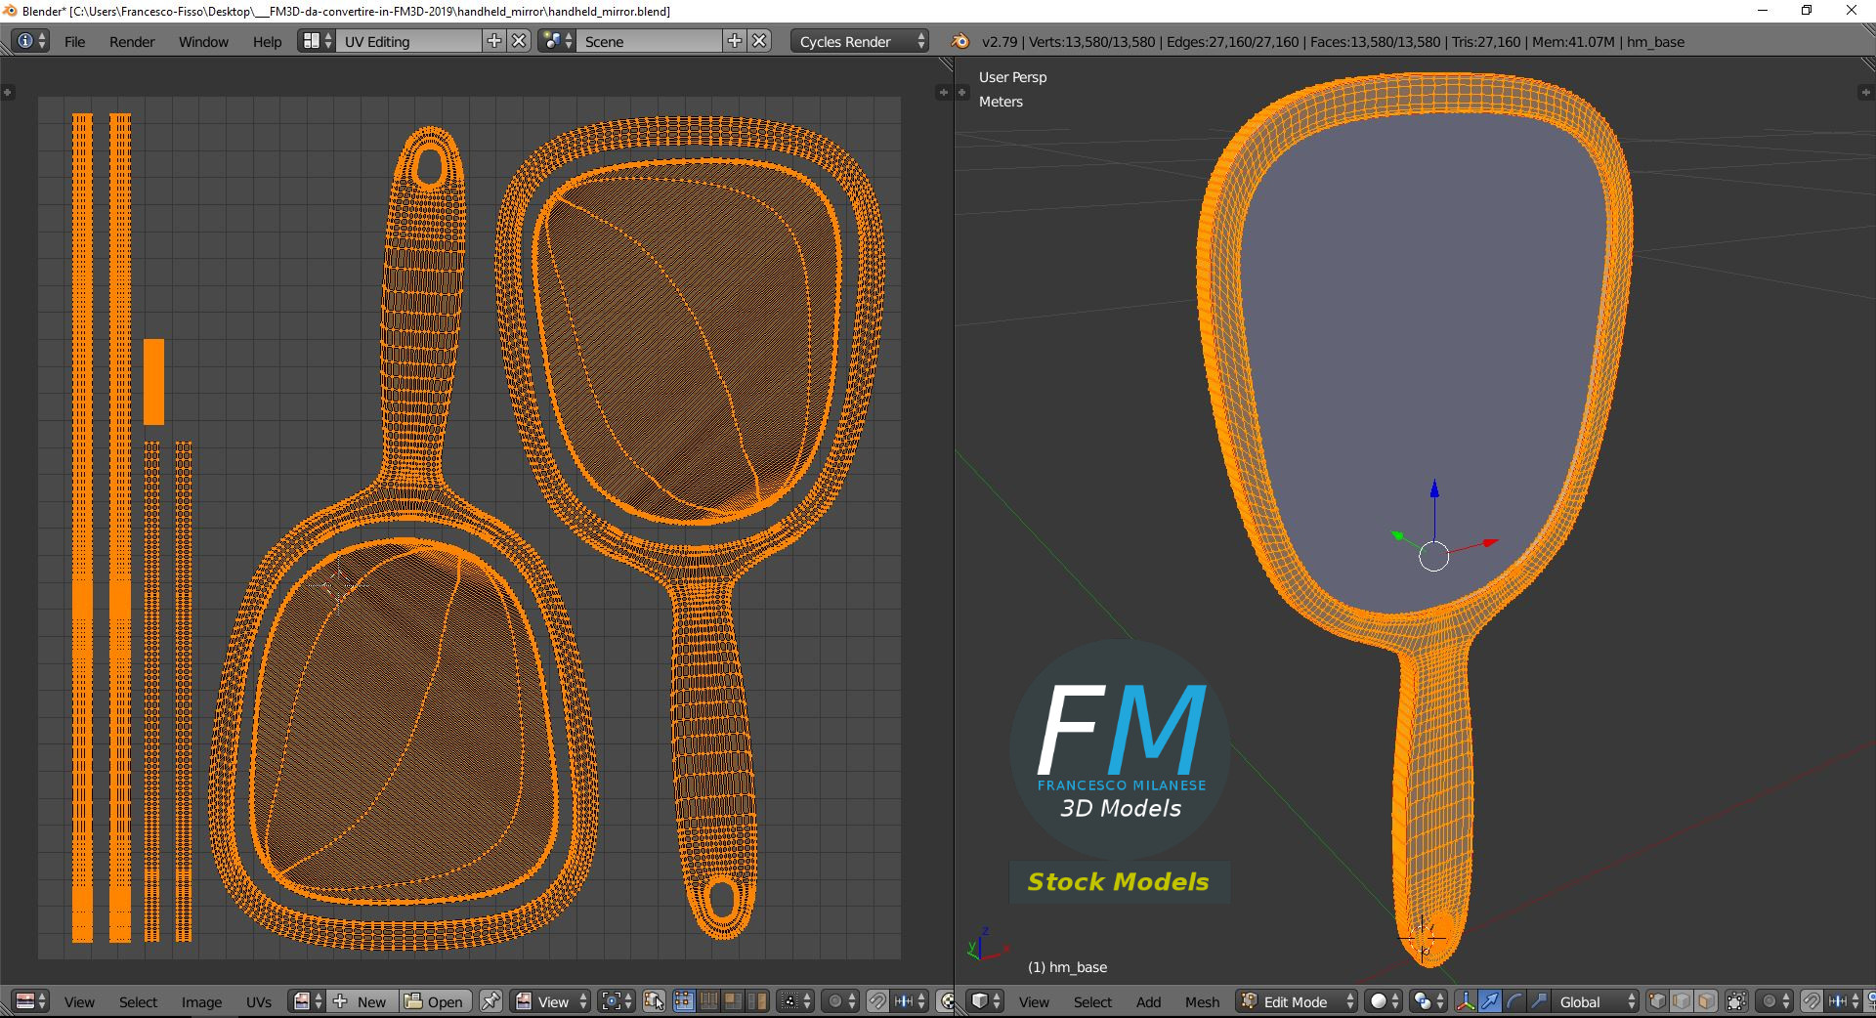Screen dimensions: 1876x1018
Task: Toggle limit selection to visible in 3D view
Action: (1736, 1001)
